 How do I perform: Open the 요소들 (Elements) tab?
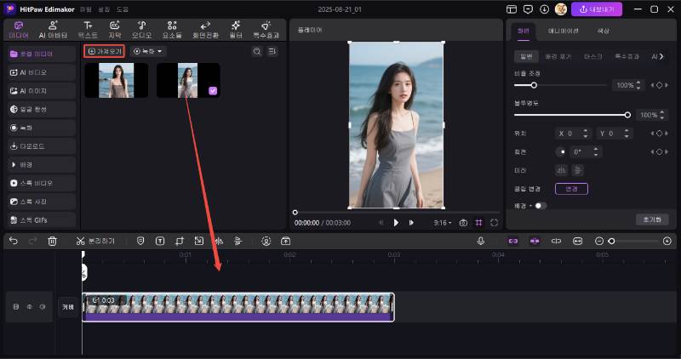point(172,30)
